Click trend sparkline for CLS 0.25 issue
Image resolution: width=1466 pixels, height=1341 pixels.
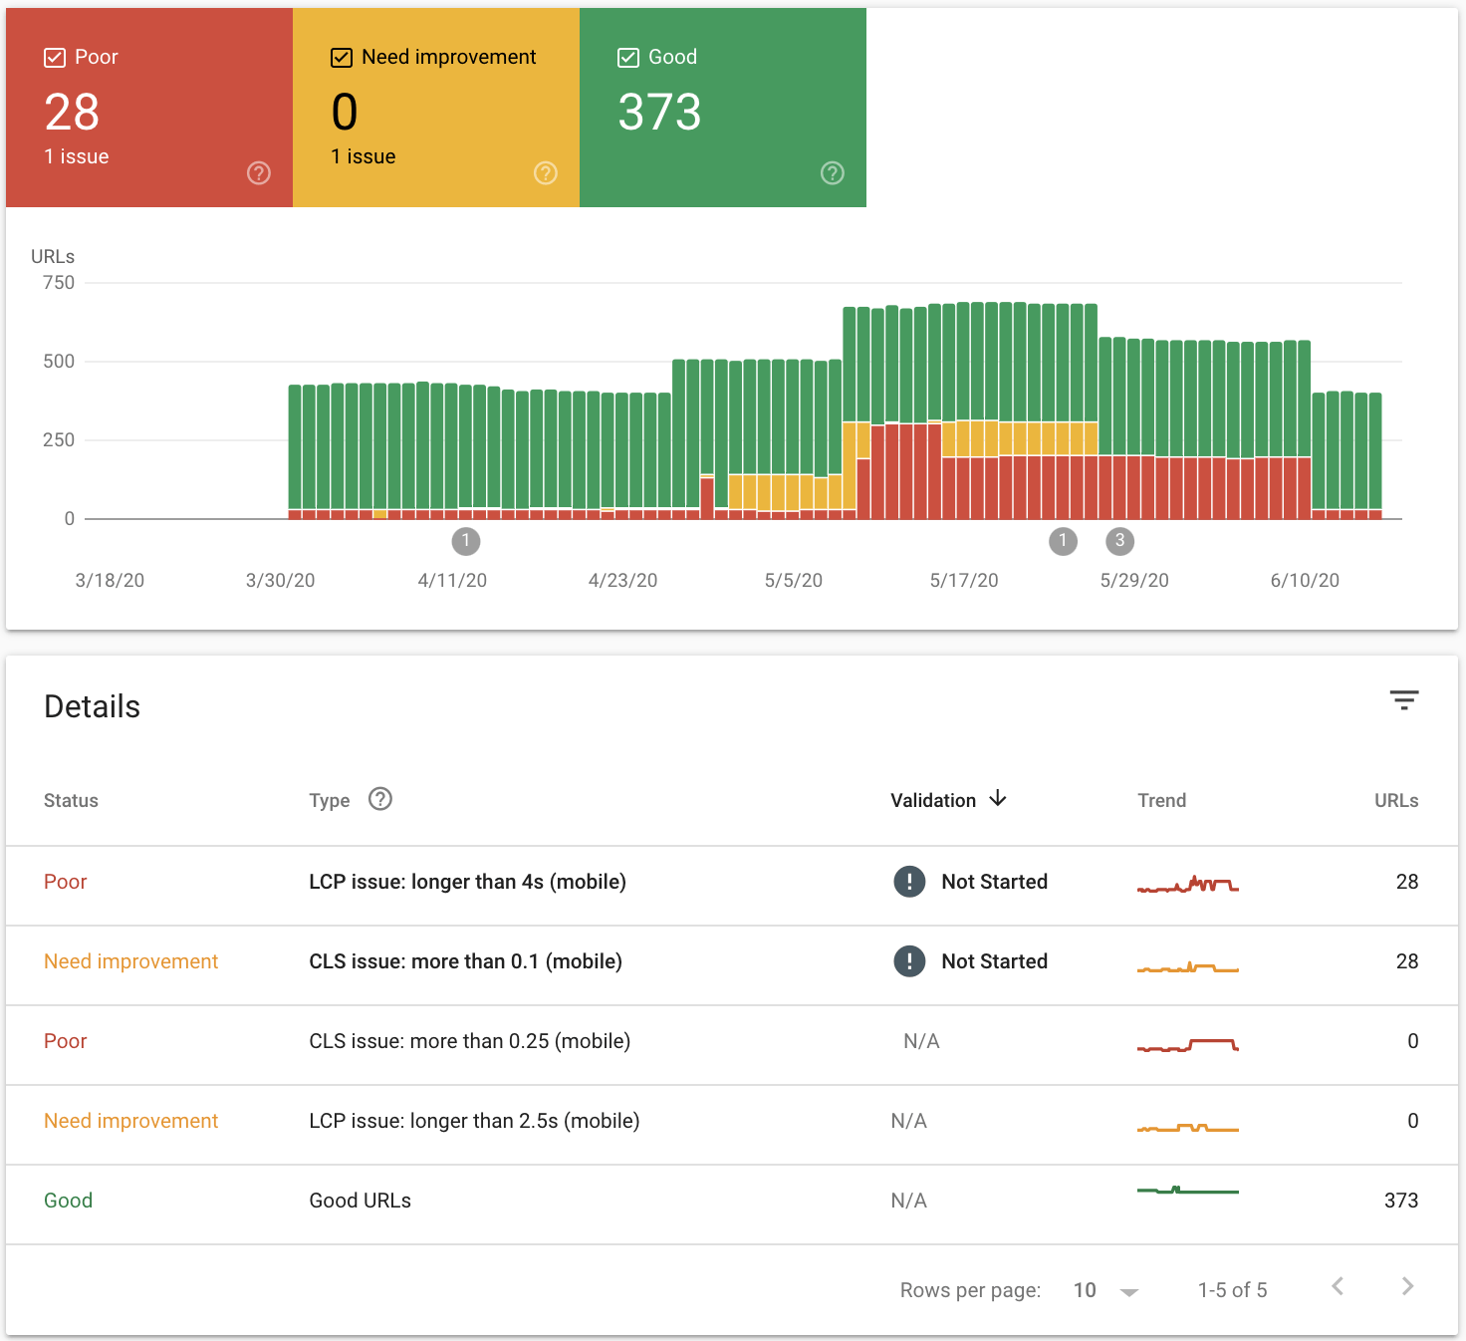tap(1188, 1045)
